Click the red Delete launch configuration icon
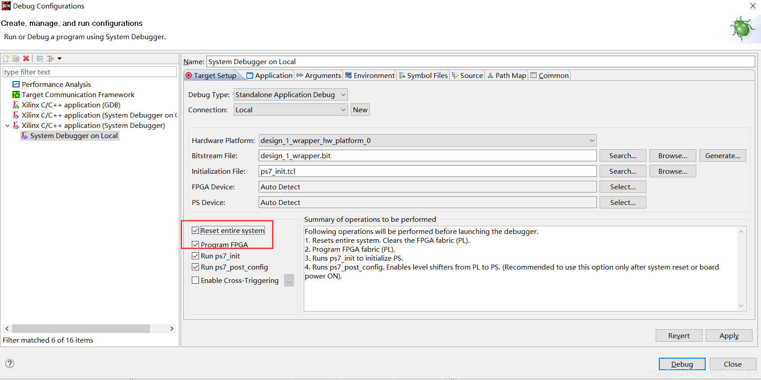Viewport: 761px width, 380px height. tap(26, 58)
